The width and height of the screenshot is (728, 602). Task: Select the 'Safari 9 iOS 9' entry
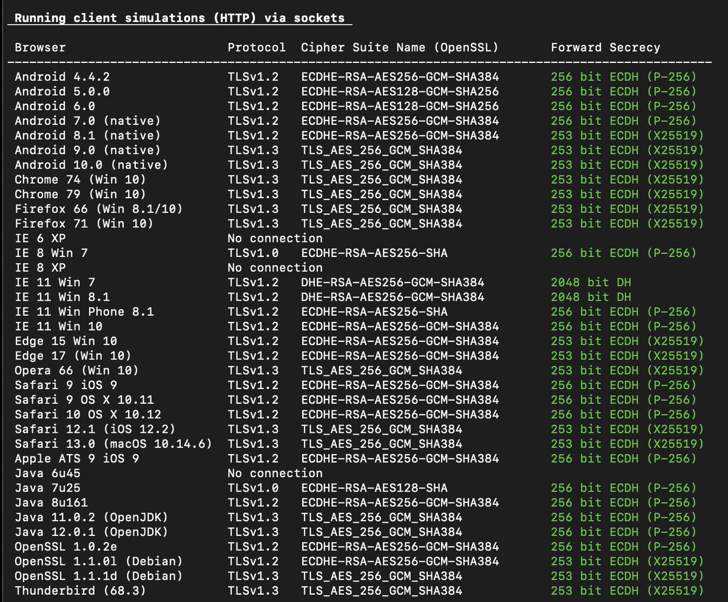(x=66, y=385)
